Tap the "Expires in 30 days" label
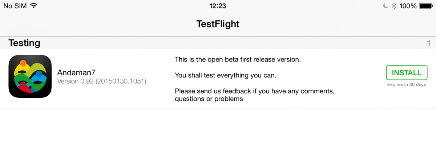 pyautogui.click(x=406, y=85)
